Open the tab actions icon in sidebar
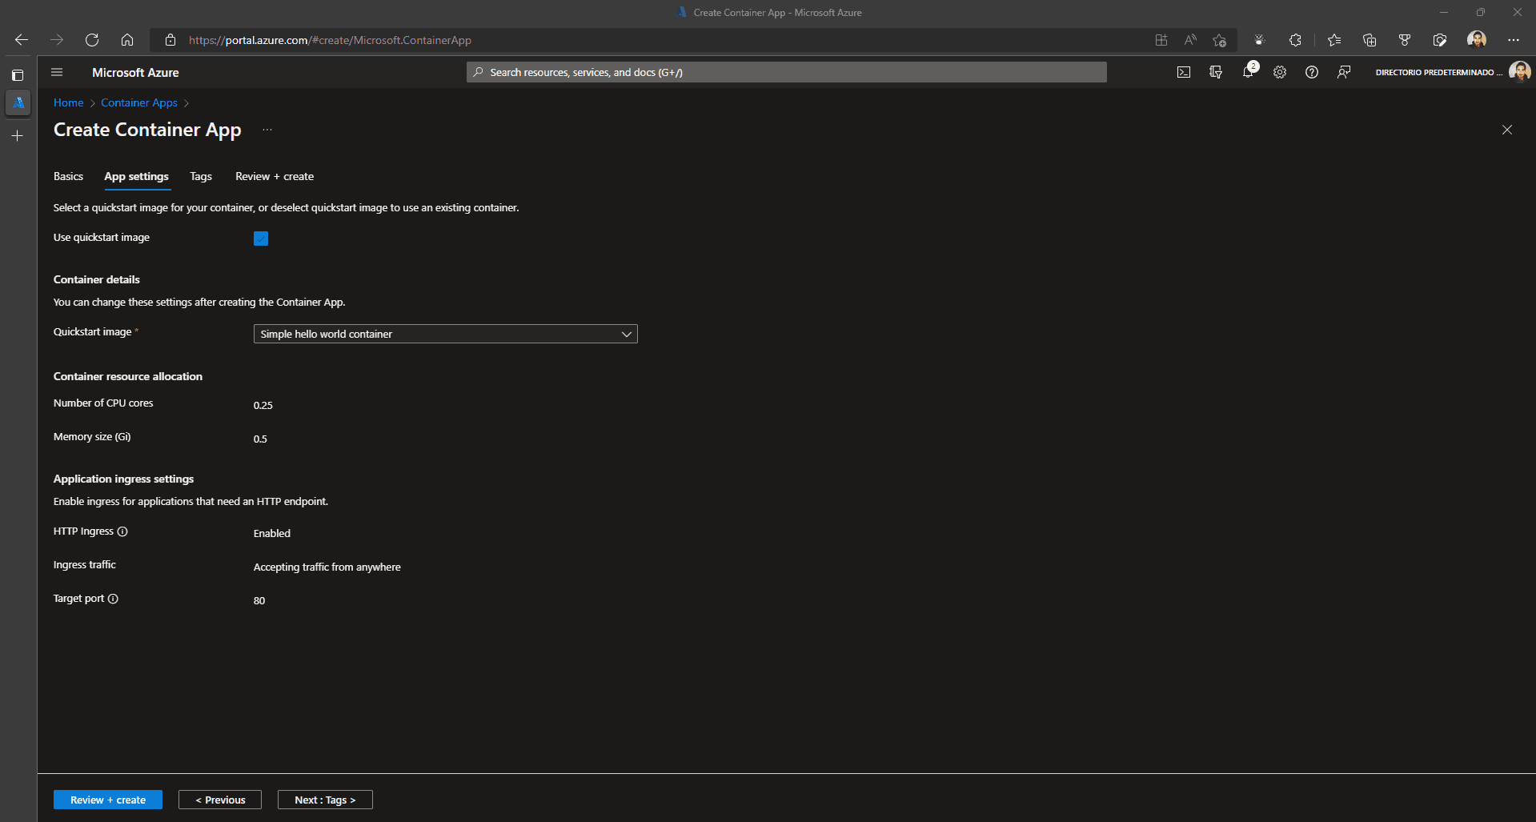The width and height of the screenshot is (1536, 822). click(18, 75)
